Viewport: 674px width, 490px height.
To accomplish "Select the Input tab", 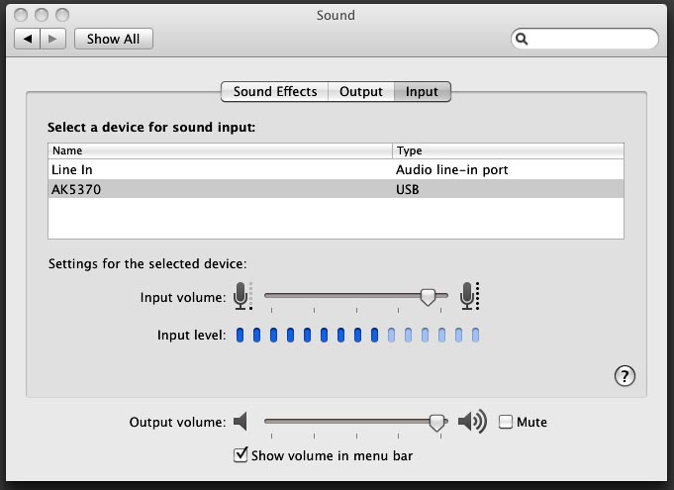I will 422,92.
